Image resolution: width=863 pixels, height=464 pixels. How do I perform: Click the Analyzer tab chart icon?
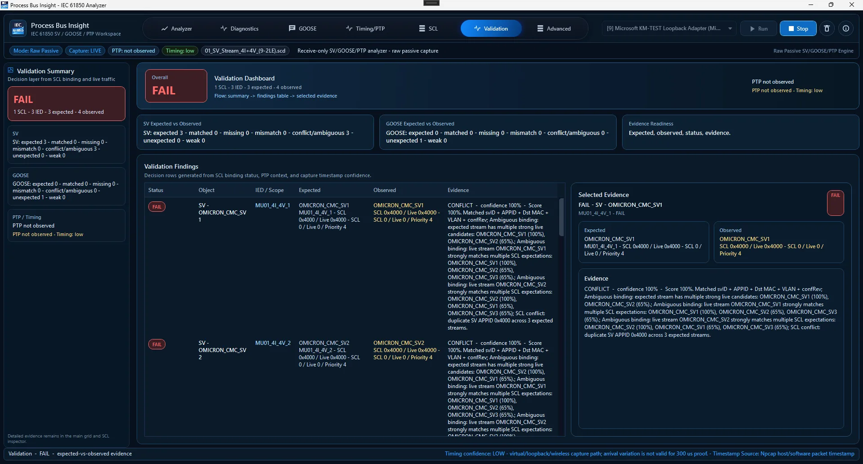point(165,29)
